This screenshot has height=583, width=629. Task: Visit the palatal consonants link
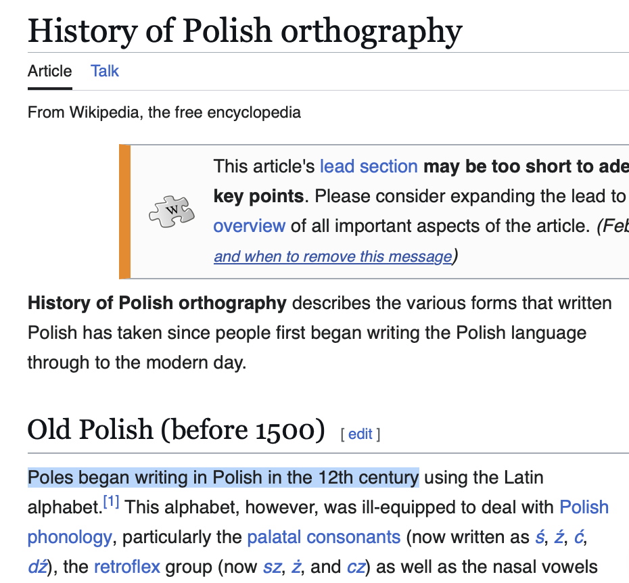(324, 537)
